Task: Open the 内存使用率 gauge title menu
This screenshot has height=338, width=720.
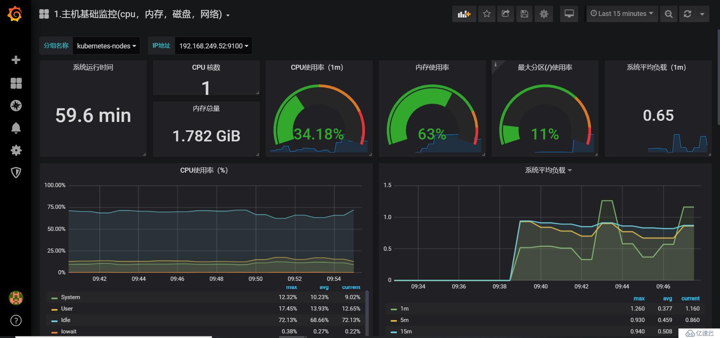Action: click(432, 67)
